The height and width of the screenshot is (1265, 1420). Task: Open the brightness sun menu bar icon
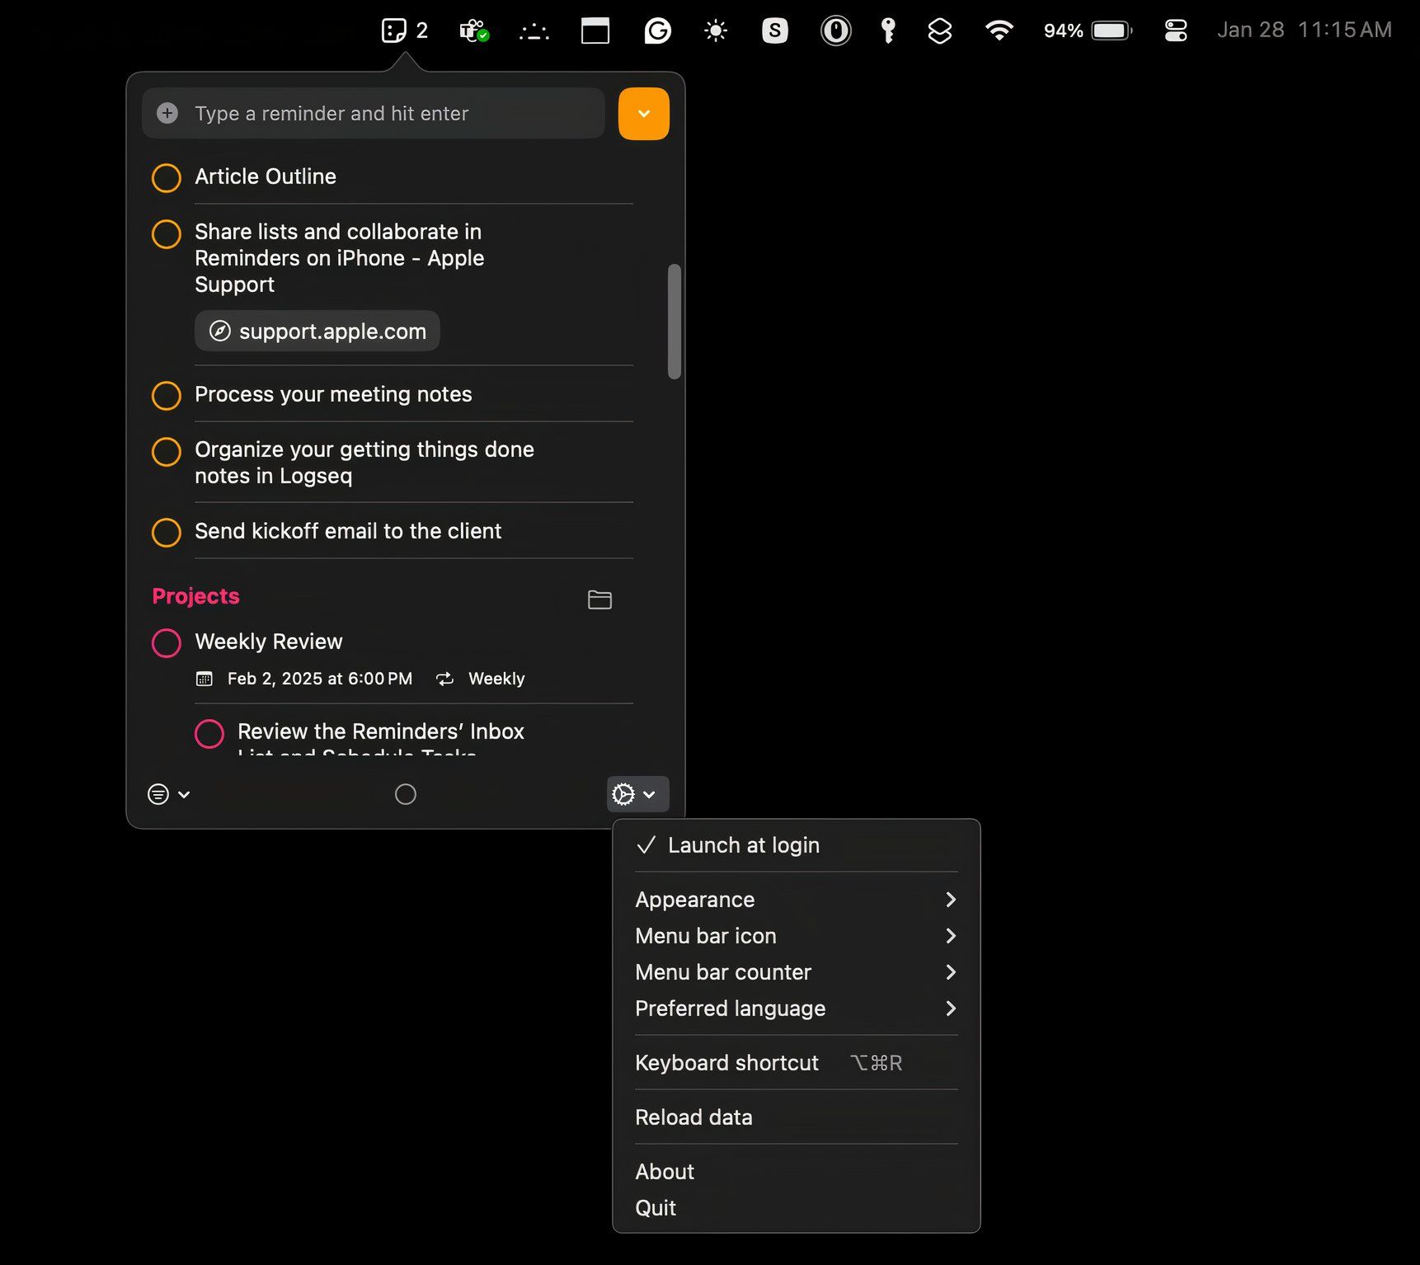tap(716, 31)
